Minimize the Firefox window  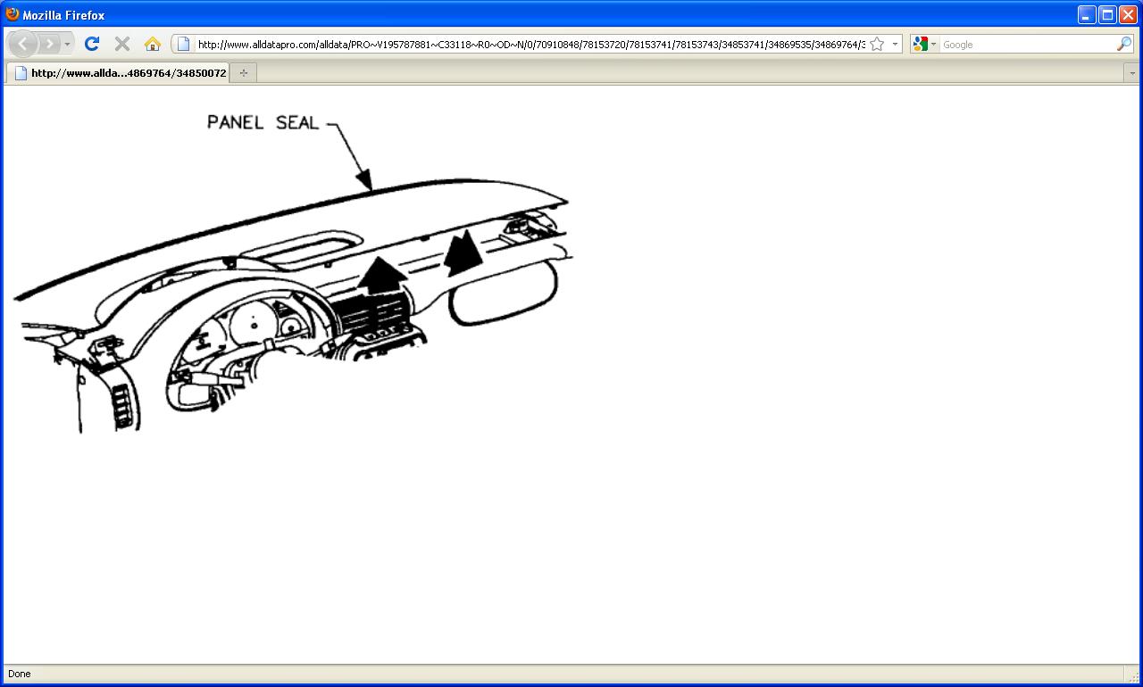point(1087,14)
